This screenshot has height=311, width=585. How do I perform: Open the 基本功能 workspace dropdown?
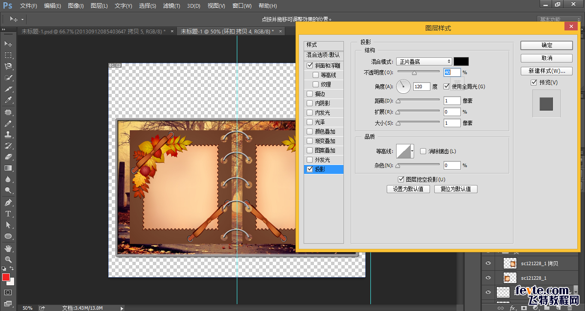coord(559,19)
